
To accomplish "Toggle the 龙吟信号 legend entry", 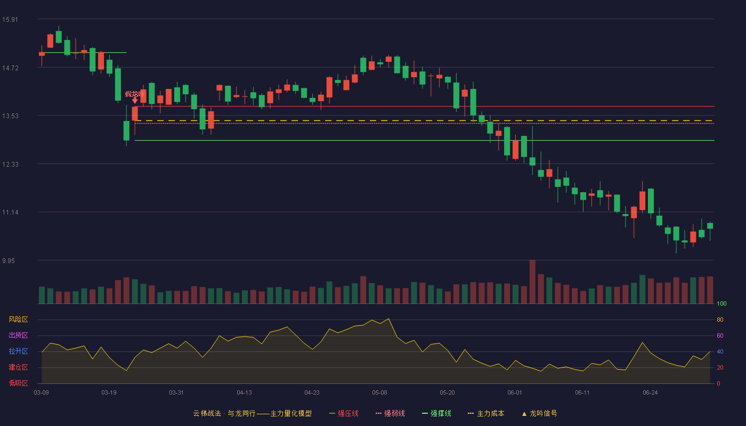I will 539,413.
